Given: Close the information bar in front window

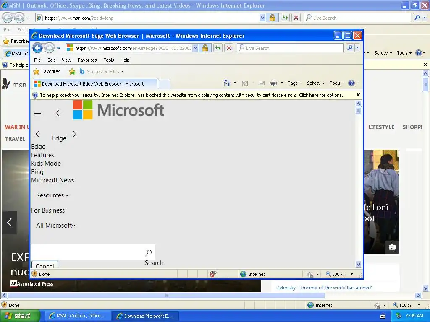Looking at the screenshot, I should [358, 95].
